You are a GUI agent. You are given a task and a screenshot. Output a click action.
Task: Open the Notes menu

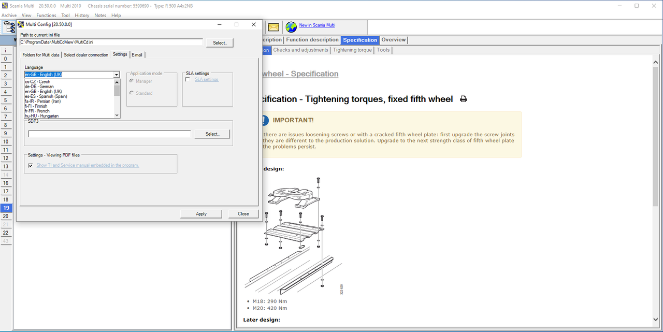pyautogui.click(x=100, y=15)
